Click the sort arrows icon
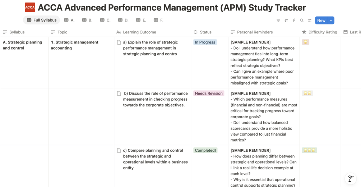361x187 pixels. coord(286,20)
